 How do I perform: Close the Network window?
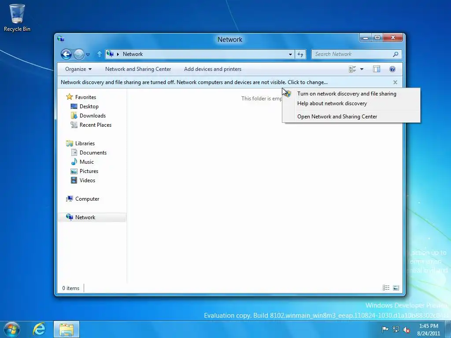pos(393,38)
